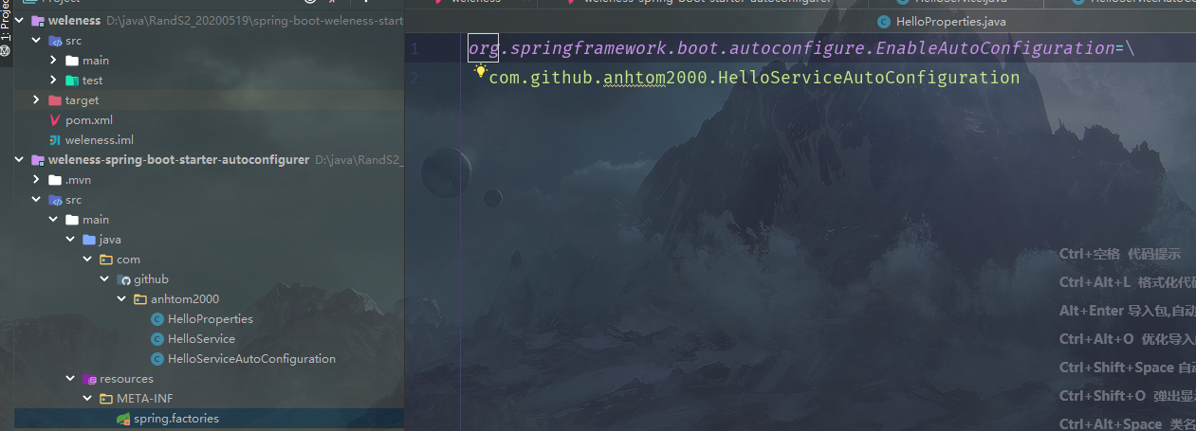Screen dimensions: 1196x431
Task: Collapse the main folder under the autoconfigurer src
Action: [53, 220]
